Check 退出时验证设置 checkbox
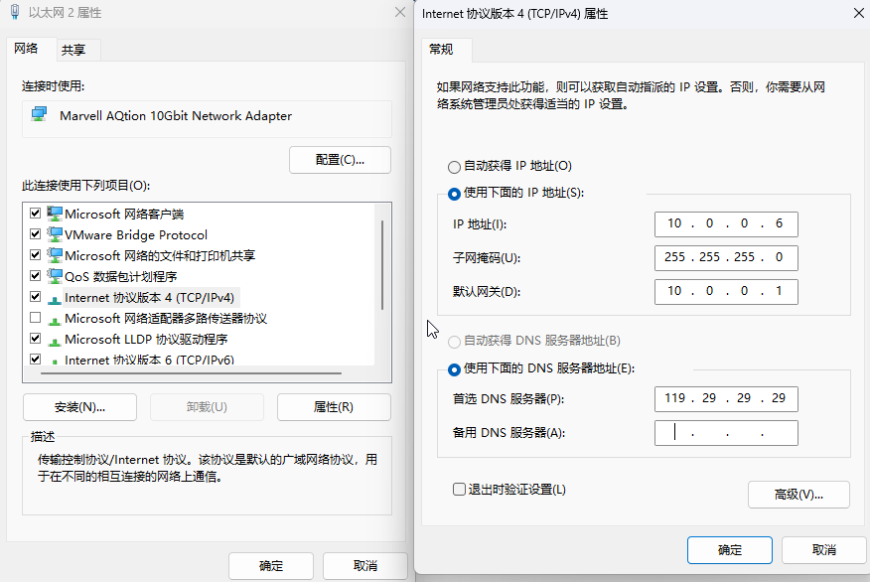Viewport: 870px width, 582px height. pos(459,490)
